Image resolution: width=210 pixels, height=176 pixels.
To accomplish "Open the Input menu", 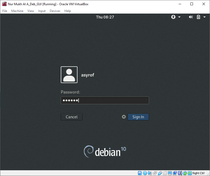I will pos(42,11).
